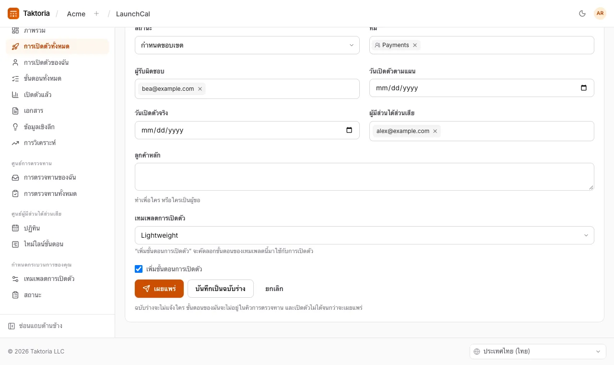Click บันทึกเป็นฉบับร่าง button
Image resolution: width=614 pixels, height=365 pixels.
[221, 289]
